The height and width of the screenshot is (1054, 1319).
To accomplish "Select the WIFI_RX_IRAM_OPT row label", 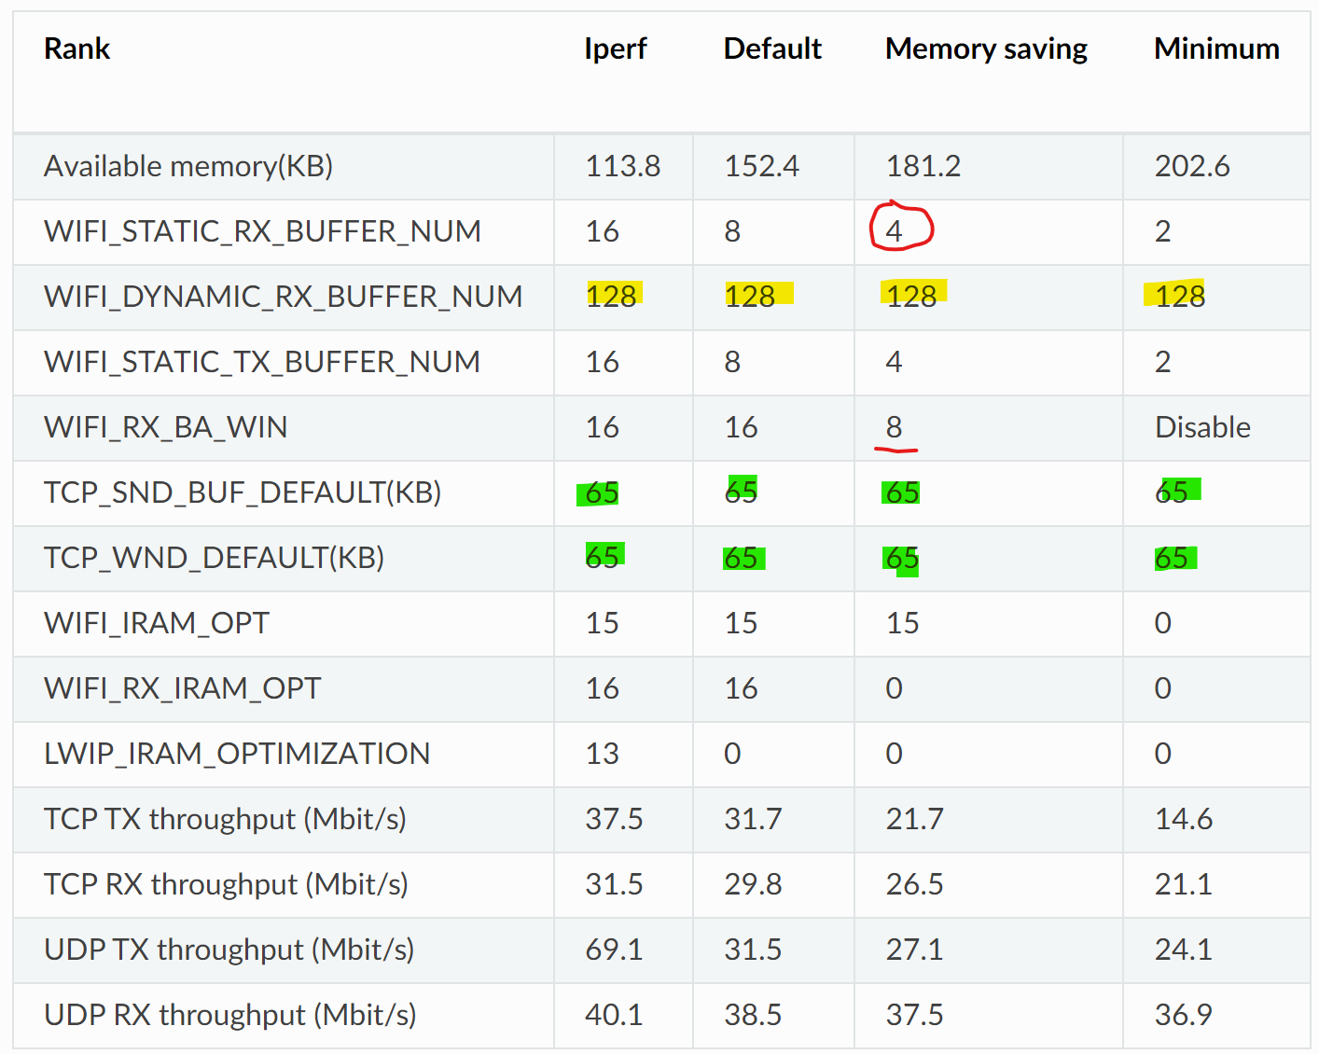I will [x=182, y=688].
